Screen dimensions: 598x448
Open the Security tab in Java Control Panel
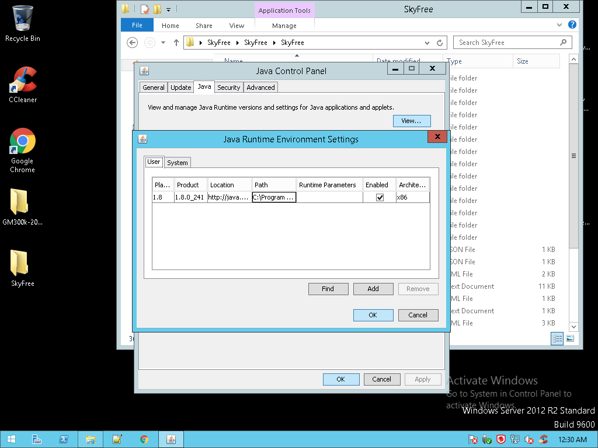[228, 87]
